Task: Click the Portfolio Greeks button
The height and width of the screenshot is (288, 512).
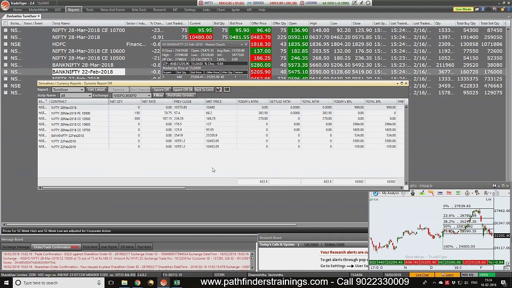Action: [180, 96]
